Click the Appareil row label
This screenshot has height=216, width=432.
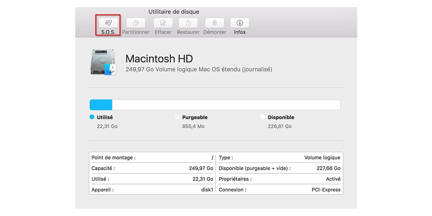tap(103, 190)
